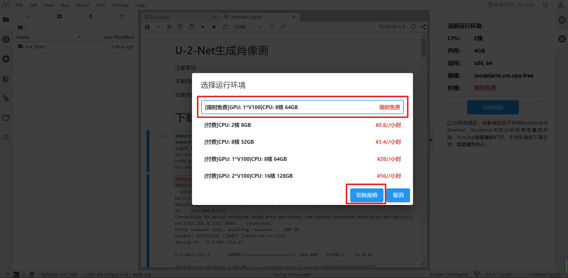Select paid GPU 1*V100 8核 64GB option
The width and height of the screenshot is (568, 278).
coord(302,159)
